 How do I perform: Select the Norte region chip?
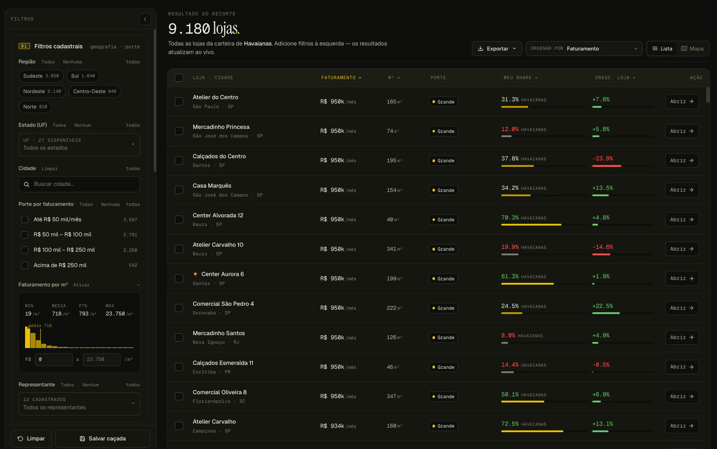(x=35, y=107)
